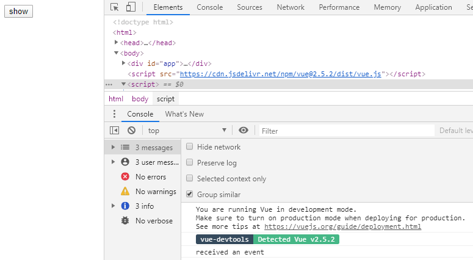Click the Detected Vue v2.5.2 badge
473x260 pixels.
point(296,239)
